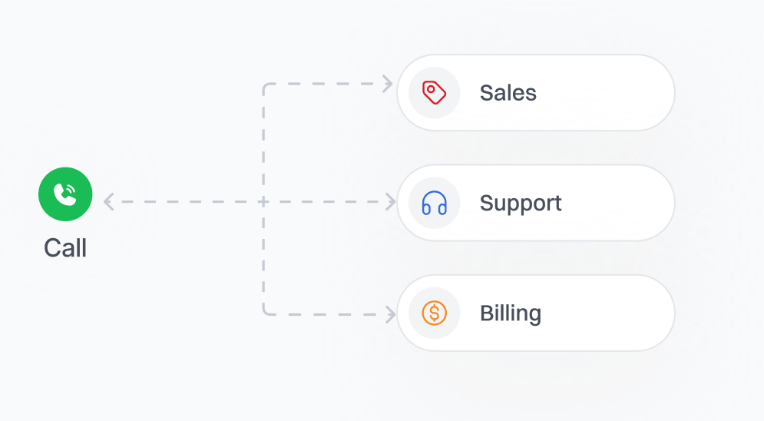764x421 pixels.
Task: Click vertical dashed line below the junction
Action: (x=263, y=257)
